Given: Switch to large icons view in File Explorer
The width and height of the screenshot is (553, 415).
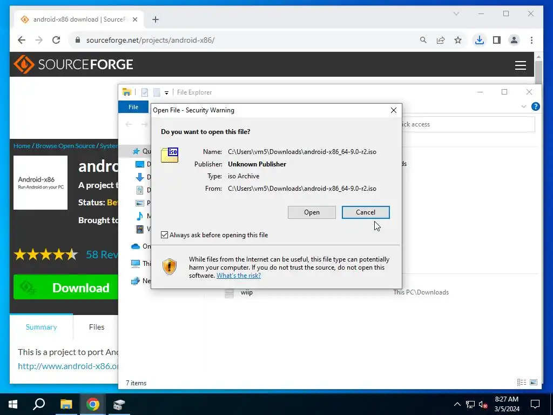Looking at the screenshot, I should [x=534, y=382].
